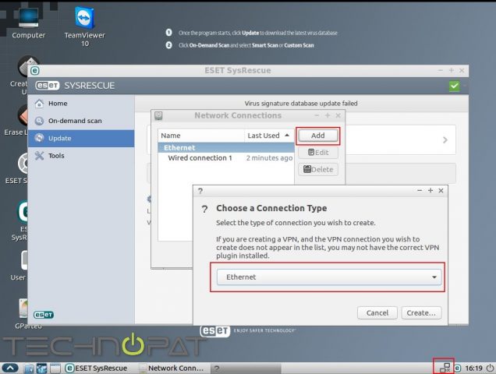Select Tools in the sidebar
496x374 pixels.
(81, 156)
